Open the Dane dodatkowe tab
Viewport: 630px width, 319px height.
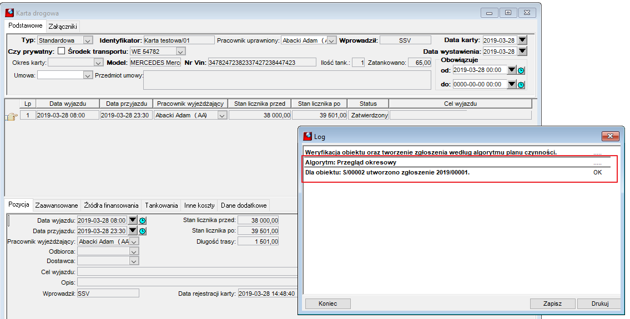tap(244, 205)
